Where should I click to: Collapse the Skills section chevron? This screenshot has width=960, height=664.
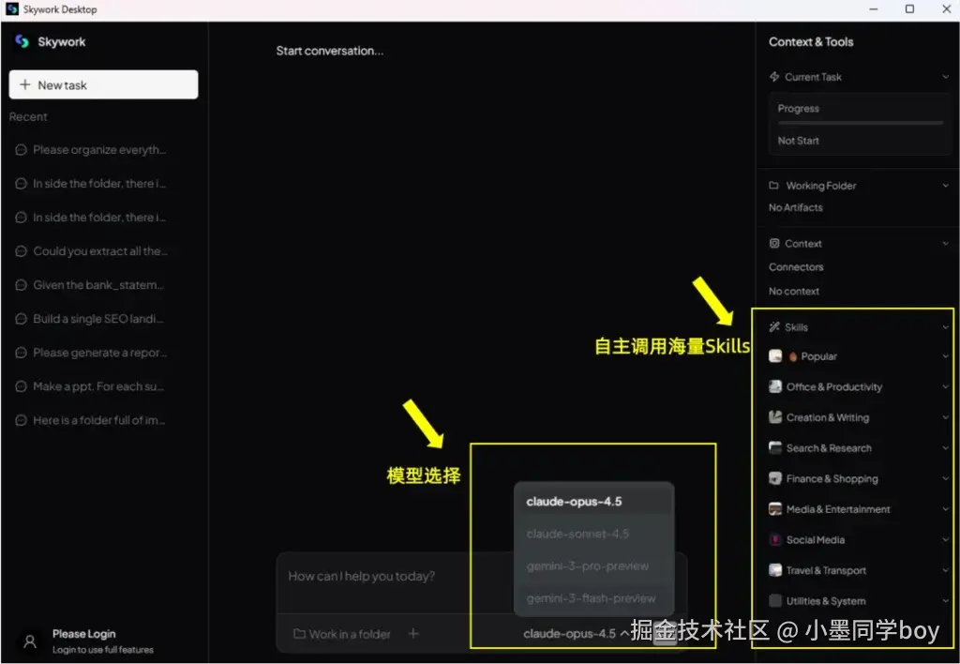[x=945, y=326]
